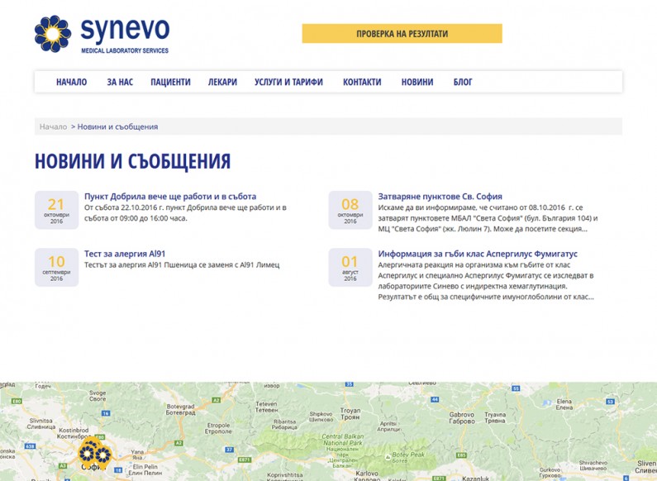The image size is (657, 481).
Task: Open НОВИНИ in the navigation
Action: coord(417,82)
